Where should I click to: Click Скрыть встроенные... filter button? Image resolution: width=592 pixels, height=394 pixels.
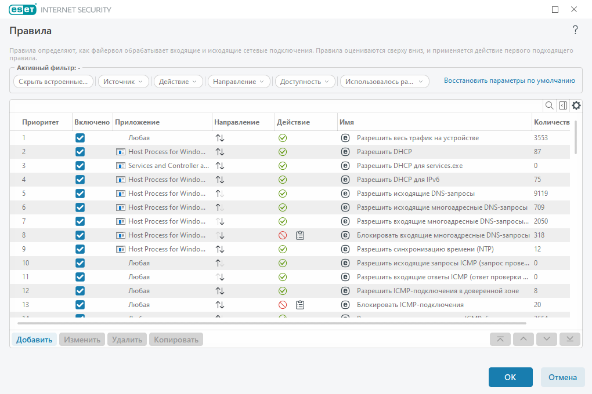point(53,82)
